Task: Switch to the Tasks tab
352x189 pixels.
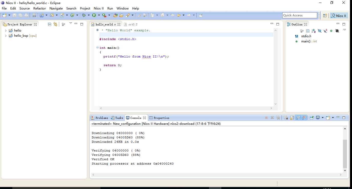Action: coord(117,118)
